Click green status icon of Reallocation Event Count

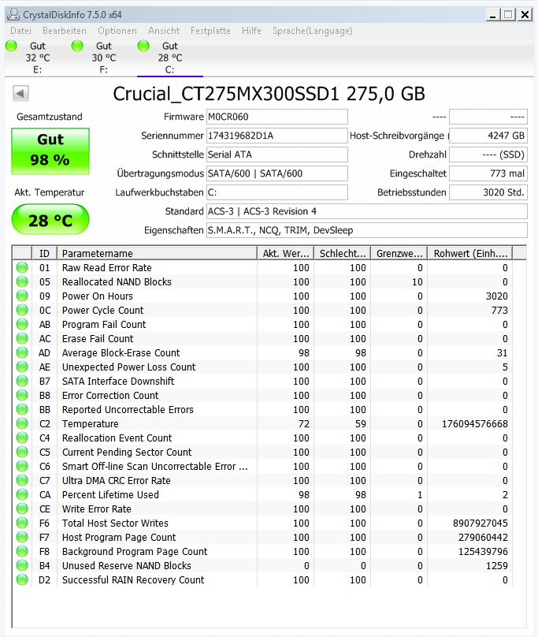coord(22,438)
